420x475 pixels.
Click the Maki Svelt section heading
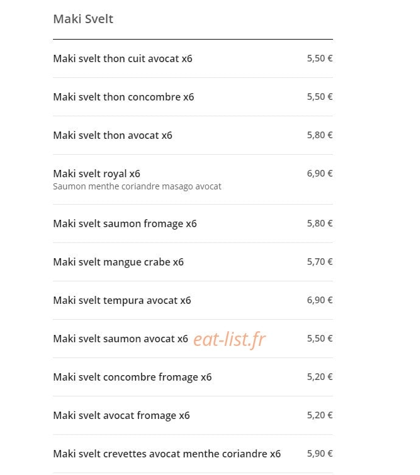pyautogui.click(x=83, y=19)
